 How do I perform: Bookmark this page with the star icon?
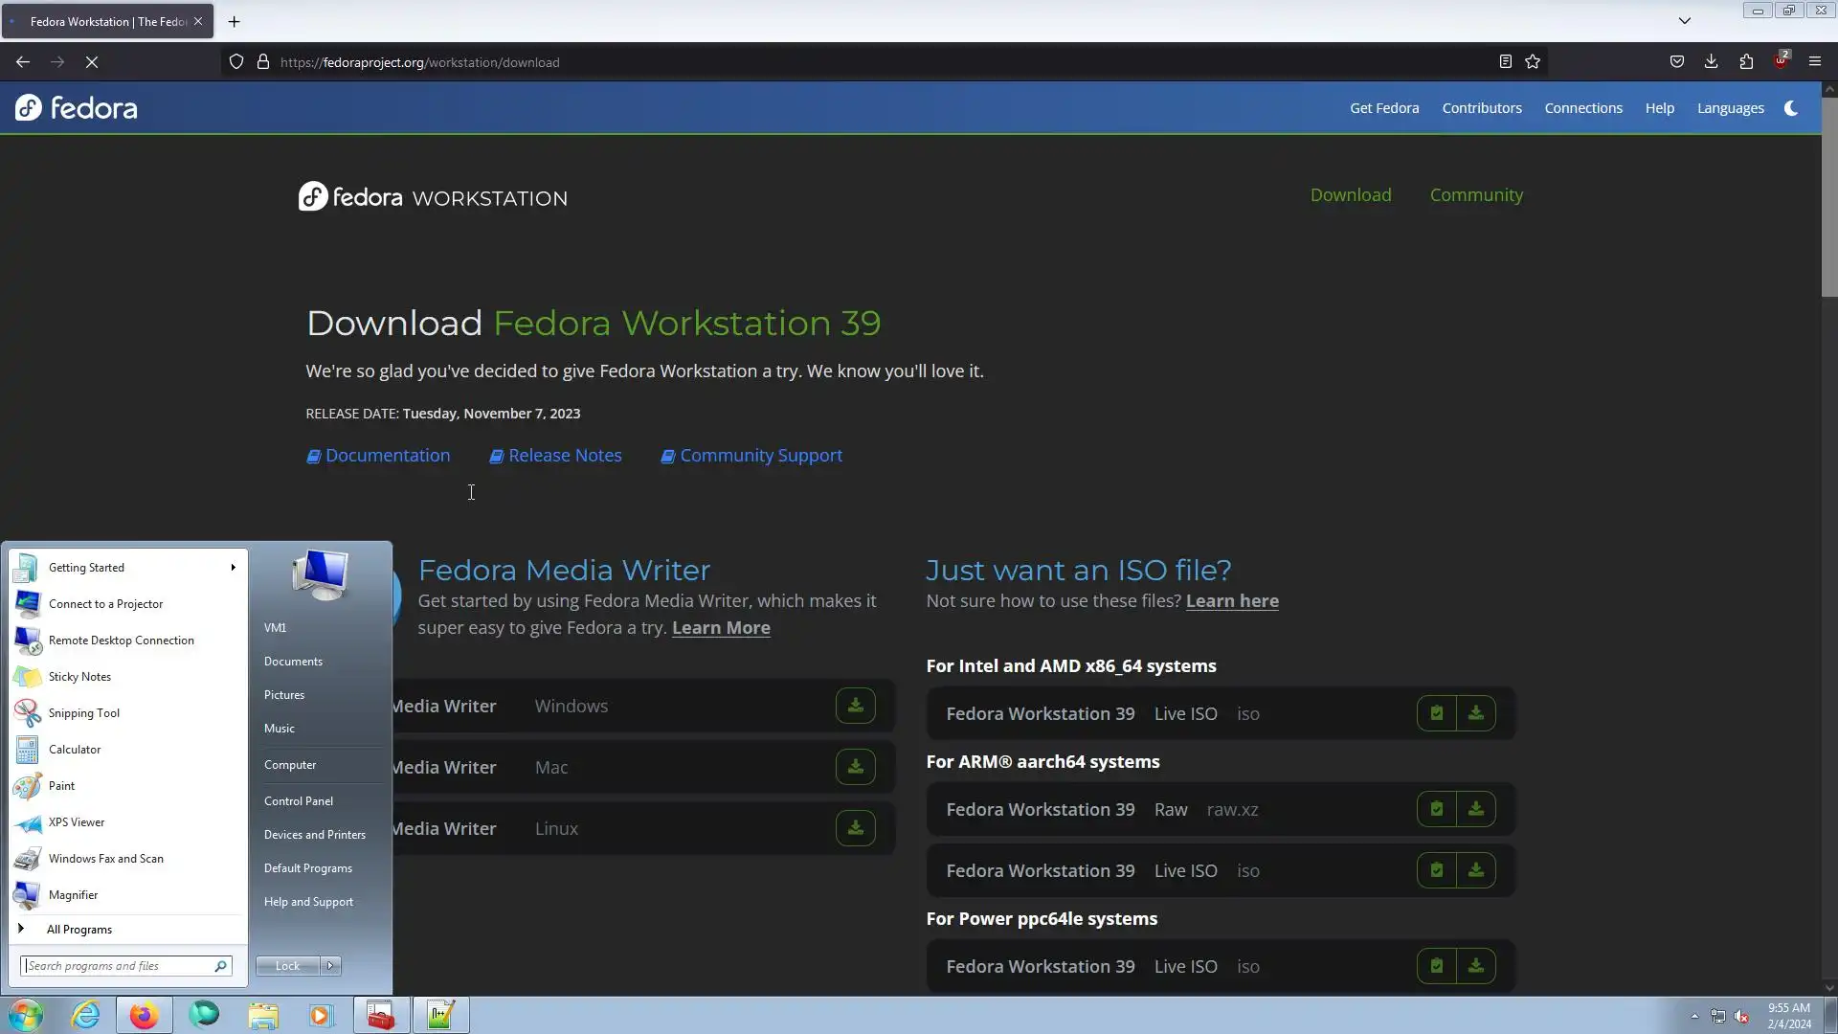click(x=1533, y=62)
